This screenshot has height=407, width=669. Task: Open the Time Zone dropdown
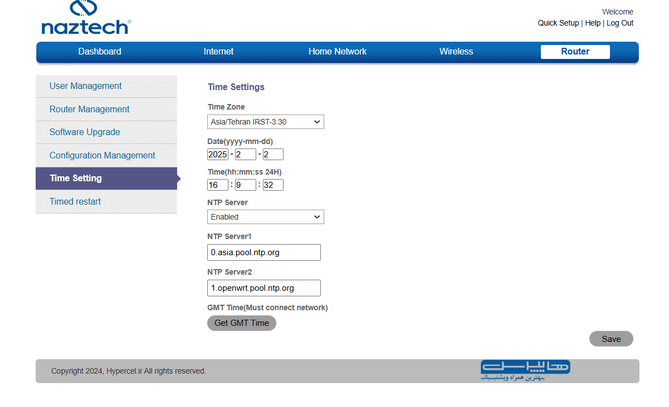(x=265, y=122)
